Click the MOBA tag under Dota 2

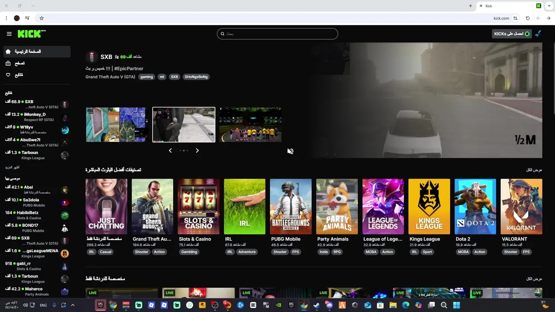pos(464,252)
